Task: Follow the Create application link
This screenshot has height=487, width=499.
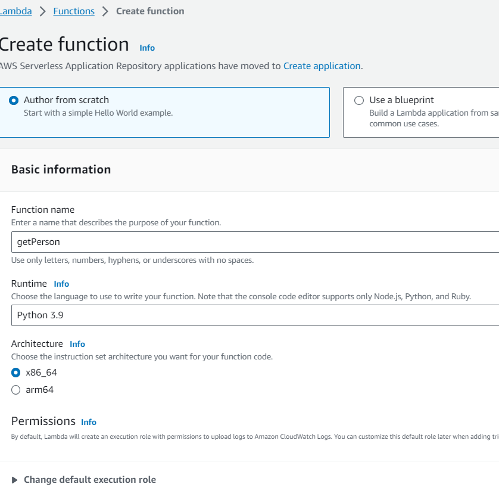Action: tap(322, 66)
